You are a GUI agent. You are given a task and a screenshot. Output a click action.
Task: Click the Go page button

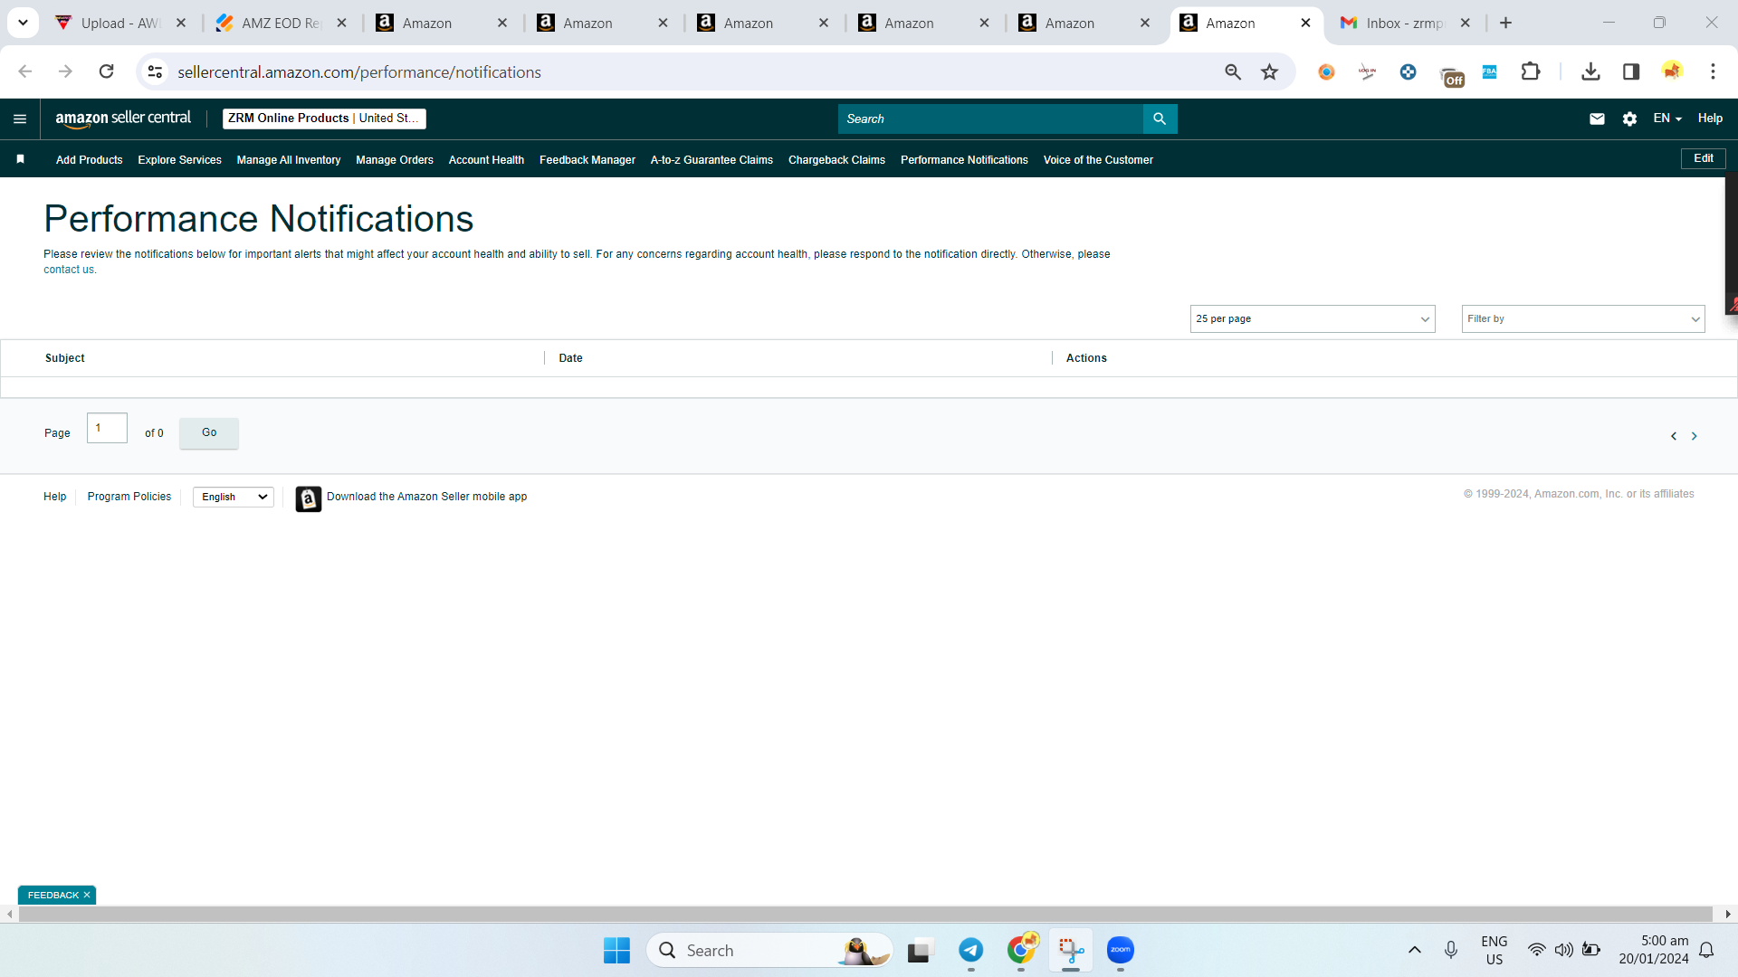[x=209, y=433]
